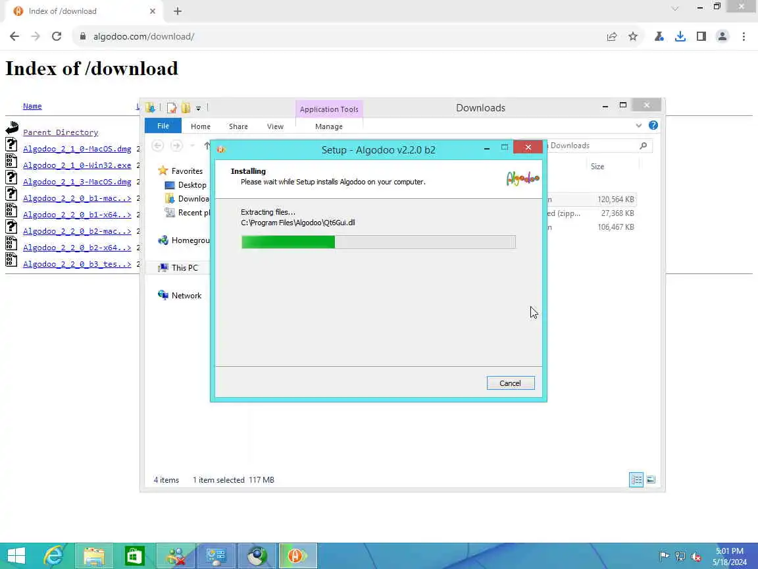Screen dimensions: 758x569
Task: Download Algodoo_2_2_0_b3_tes link
Action: pos(77,263)
